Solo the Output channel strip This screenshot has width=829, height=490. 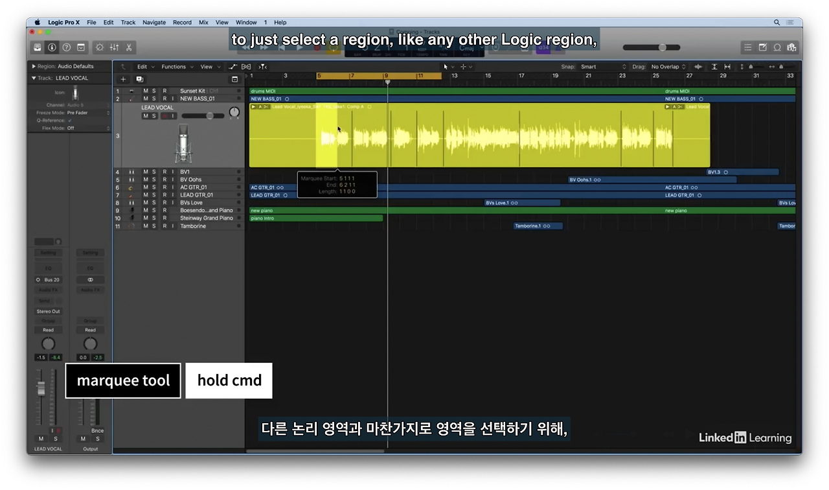tap(97, 439)
